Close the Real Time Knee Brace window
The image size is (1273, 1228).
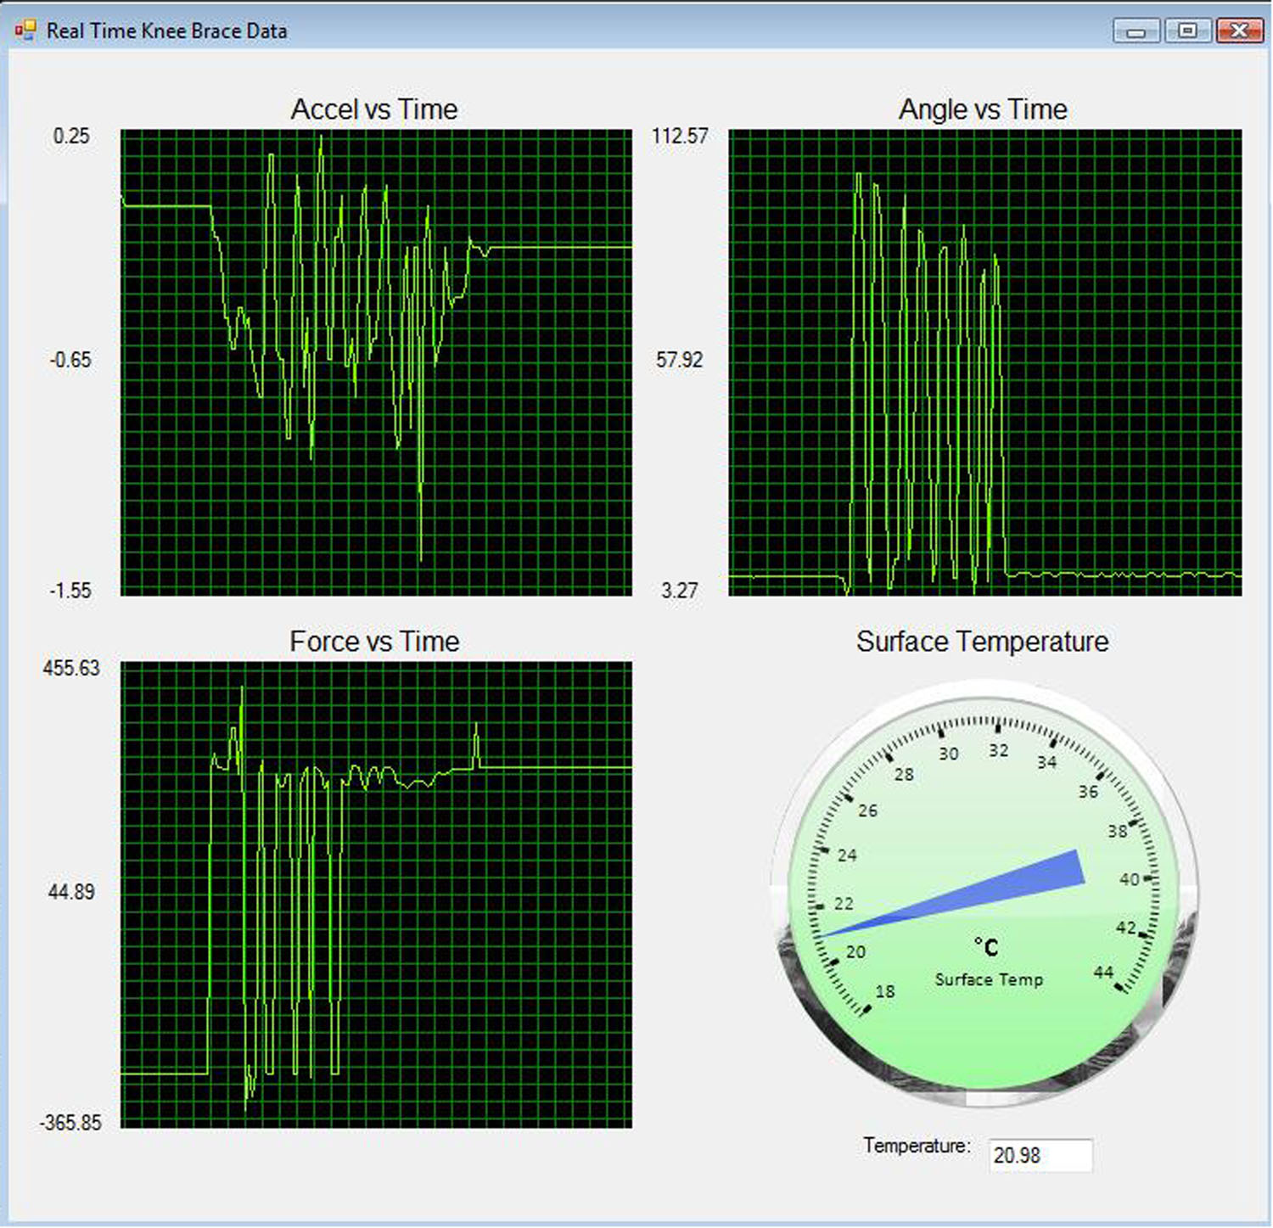(1239, 31)
